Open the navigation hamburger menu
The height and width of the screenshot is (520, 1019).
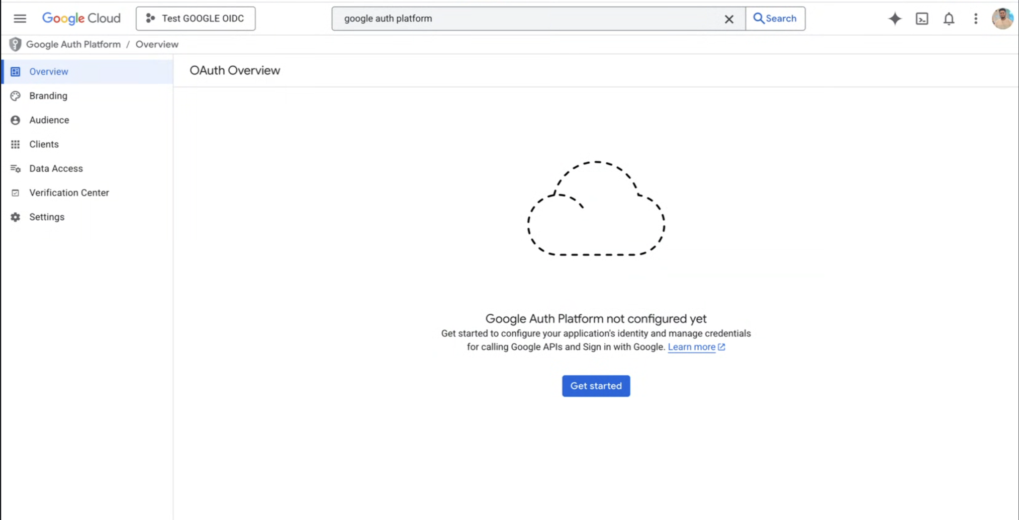(x=19, y=18)
